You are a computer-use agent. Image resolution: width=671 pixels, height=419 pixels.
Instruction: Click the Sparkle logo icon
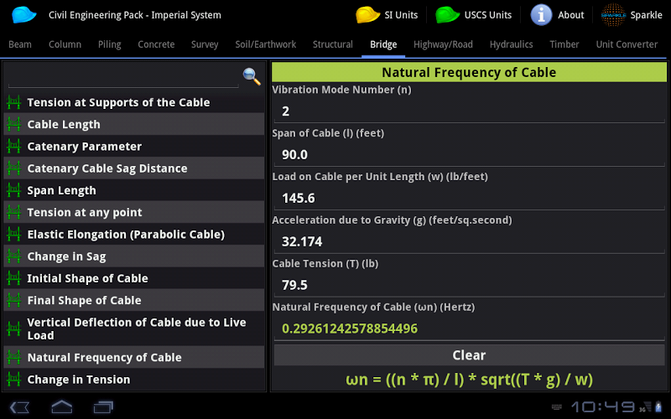[613, 14]
